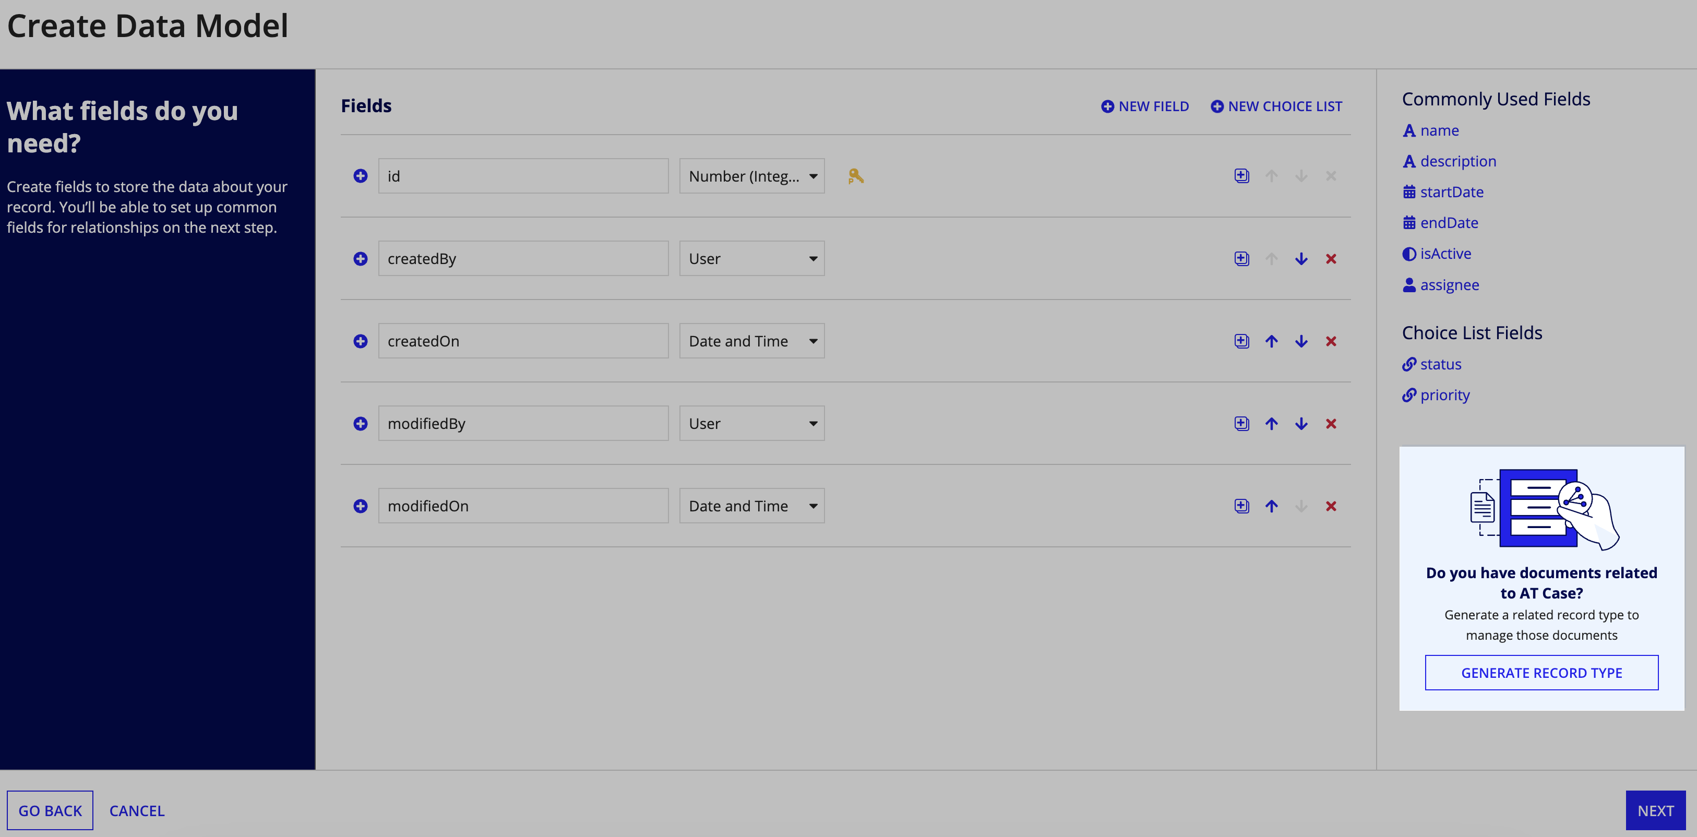Click GO BACK
This screenshot has height=837, width=1697.
(50, 811)
